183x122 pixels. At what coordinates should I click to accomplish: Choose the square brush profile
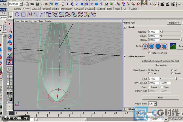(x=165, y=46)
